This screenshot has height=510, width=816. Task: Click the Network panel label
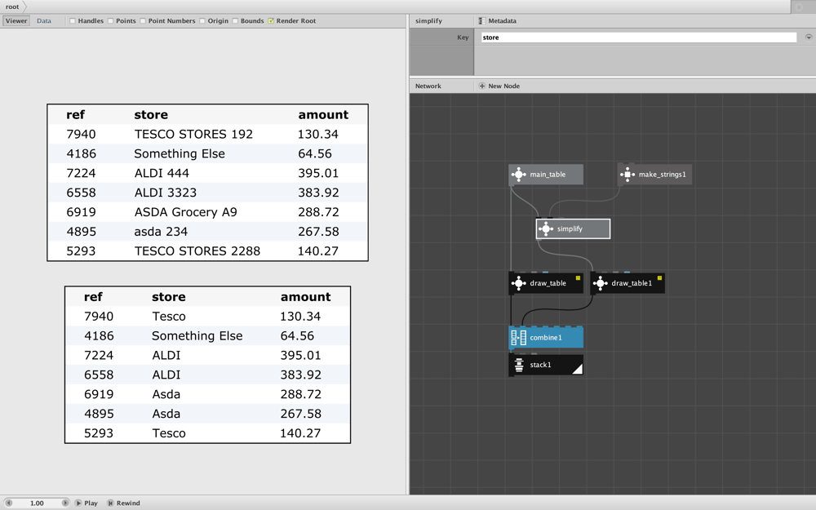coord(428,86)
